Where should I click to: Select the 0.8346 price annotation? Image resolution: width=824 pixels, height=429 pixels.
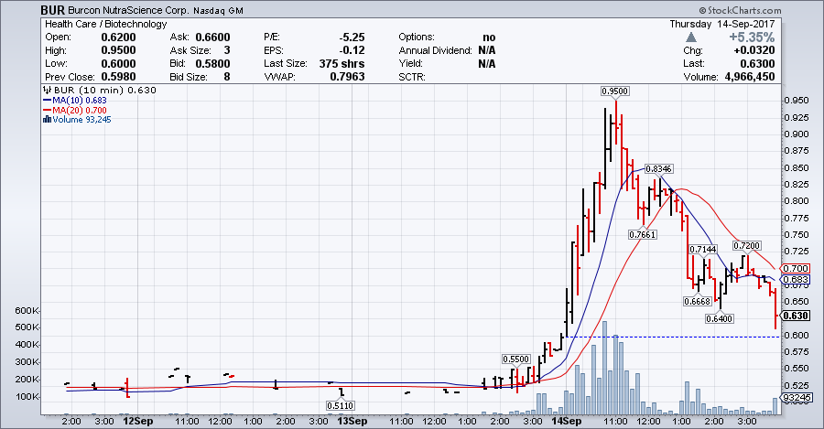coord(658,169)
